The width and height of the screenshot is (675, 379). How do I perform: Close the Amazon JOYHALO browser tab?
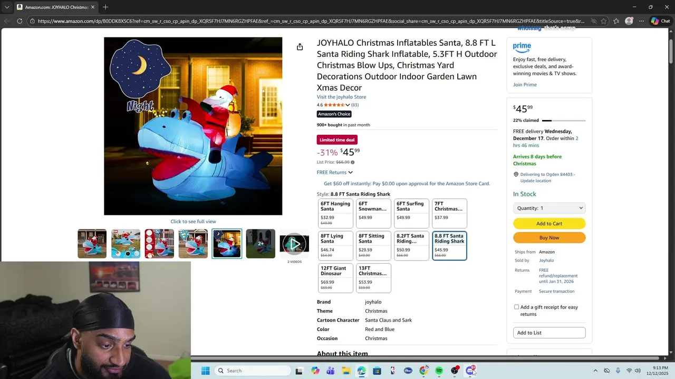click(x=93, y=7)
